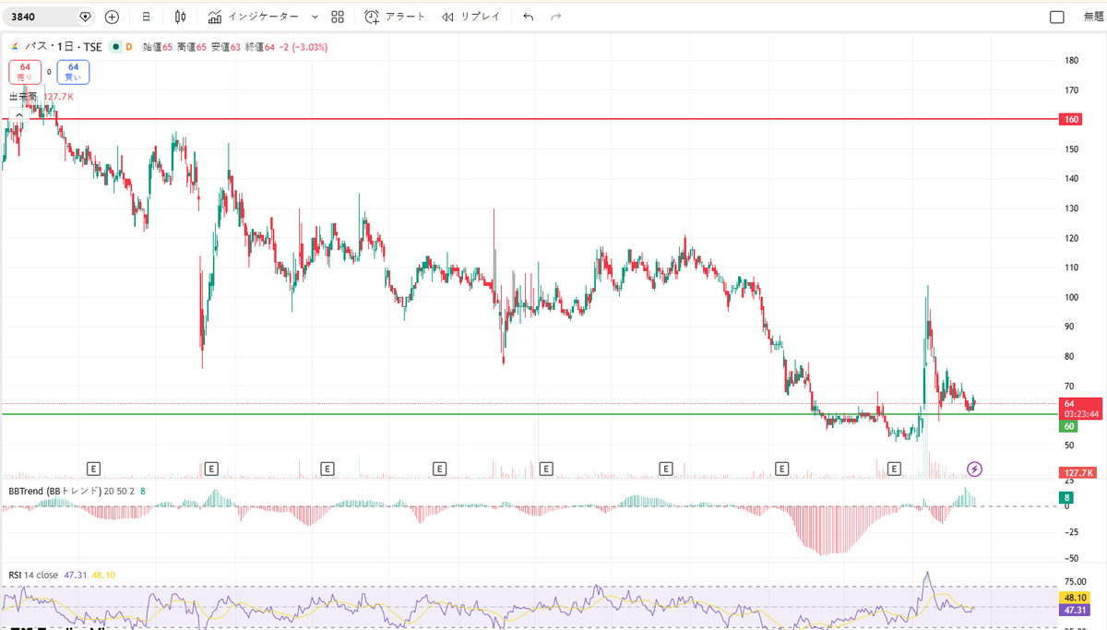Click the 180 price scale label
The height and width of the screenshot is (630, 1107).
[1071, 61]
